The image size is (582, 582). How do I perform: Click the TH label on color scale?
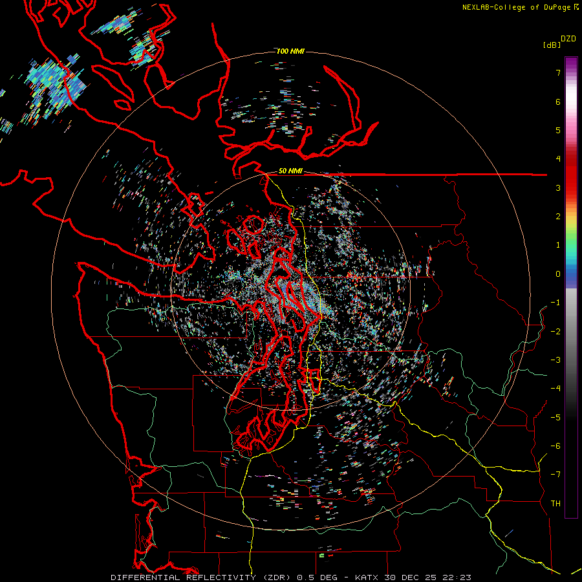pos(555,504)
